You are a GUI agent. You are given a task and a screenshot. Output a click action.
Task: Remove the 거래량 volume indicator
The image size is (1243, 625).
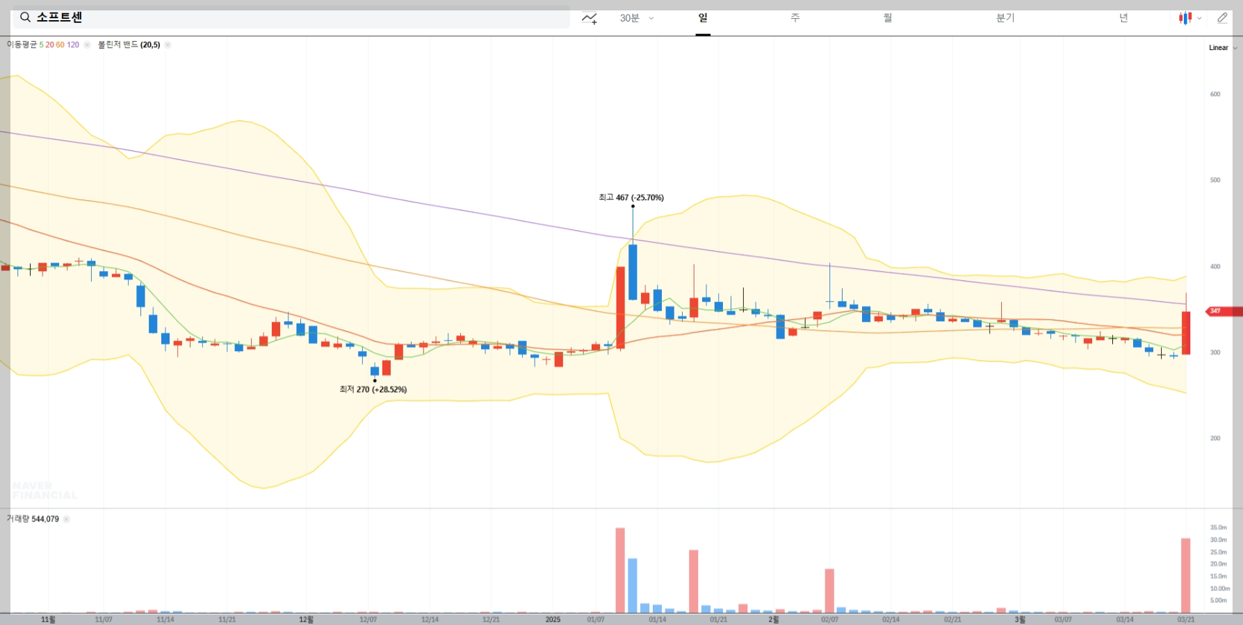tap(67, 519)
